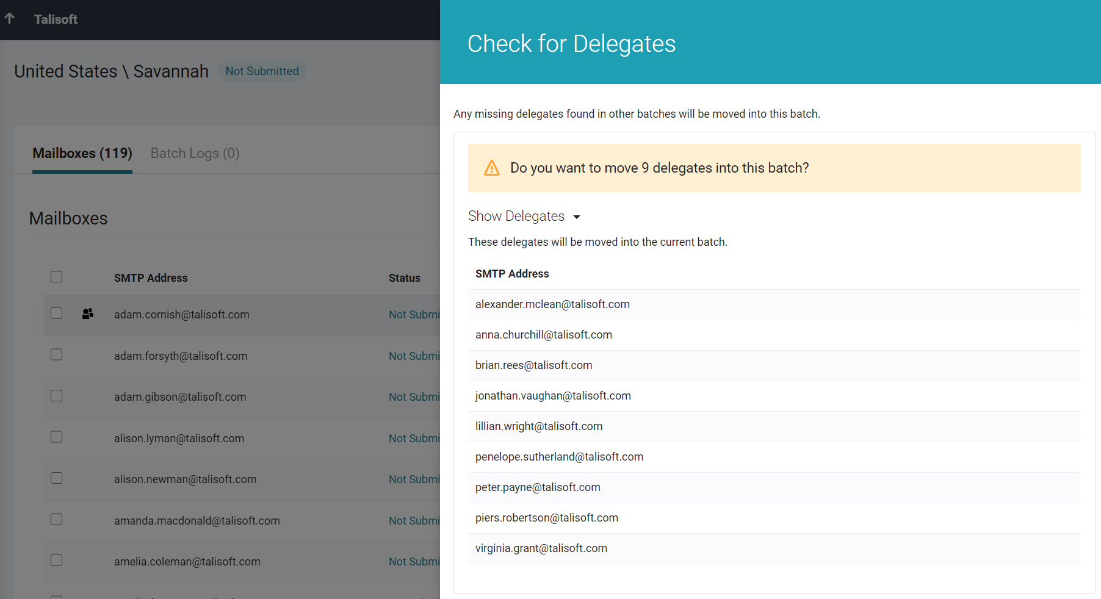Click adam.gibson@talisoft.com mailbox address
The height and width of the screenshot is (599, 1101).
pyautogui.click(x=180, y=397)
